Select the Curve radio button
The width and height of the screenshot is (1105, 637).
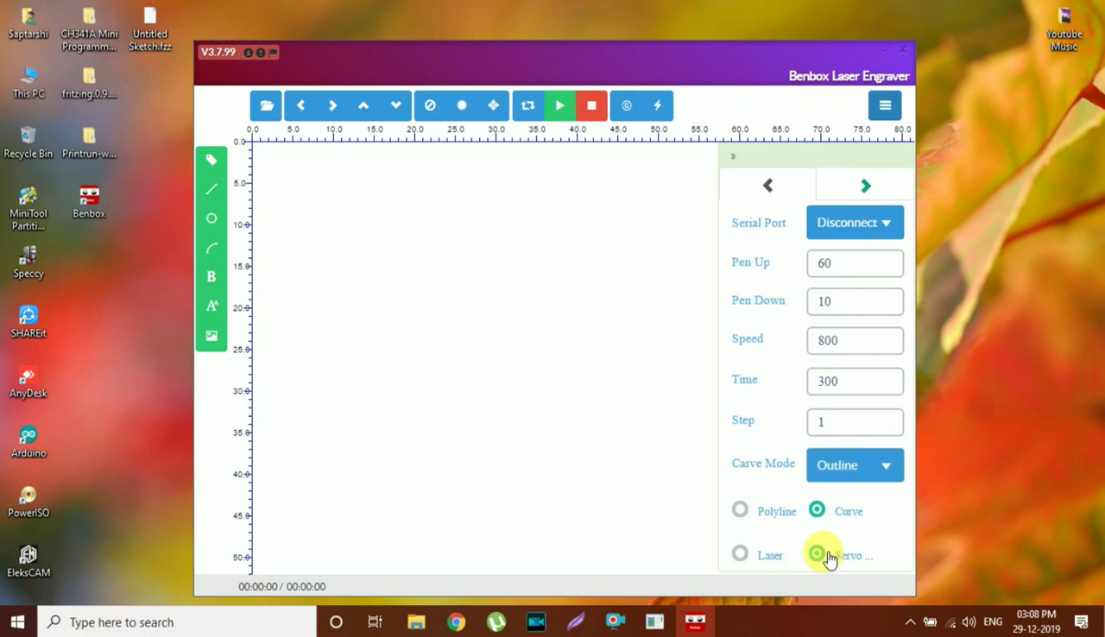817,510
